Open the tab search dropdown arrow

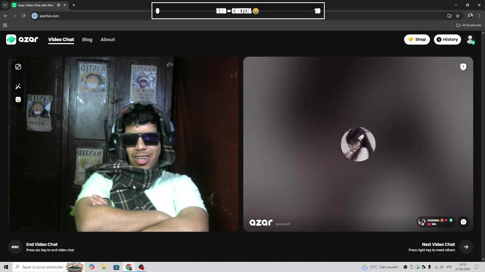pyautogui.click(x=5, y=5)
